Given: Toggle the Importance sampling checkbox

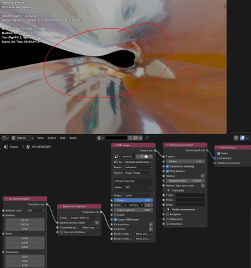Looking at the screenshot, I should coord(167,166).
